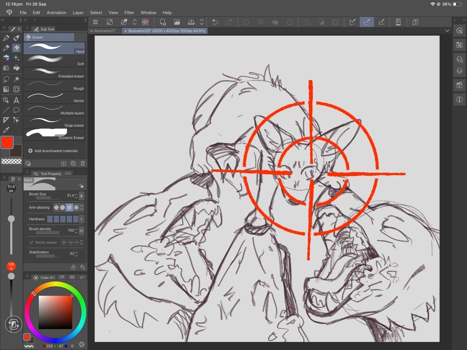Click inside the color wheel square
Screen dimensions: 467x350
click(56, 312)
